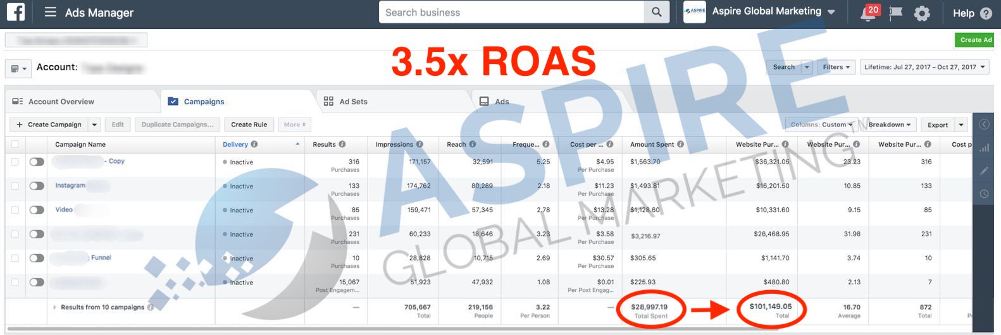The width and height of the screenshot is (1001, 335).
Task: Click the info icon next to Impressions column
Action: click(420, 144)
